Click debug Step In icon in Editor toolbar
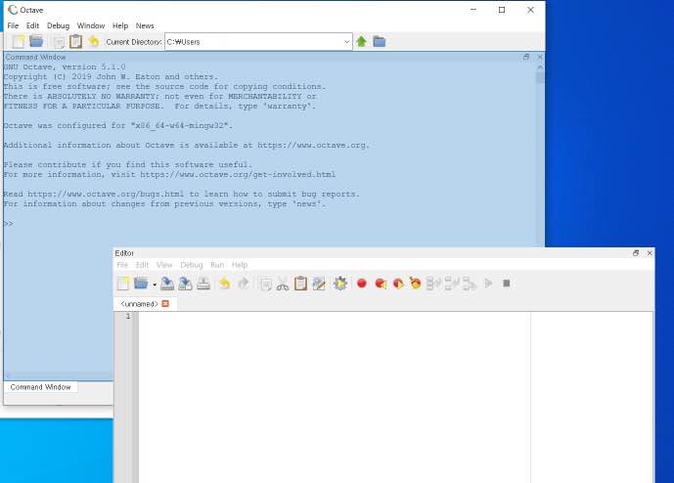The height and width of the screenshot is (483, 674). point(452,284)
